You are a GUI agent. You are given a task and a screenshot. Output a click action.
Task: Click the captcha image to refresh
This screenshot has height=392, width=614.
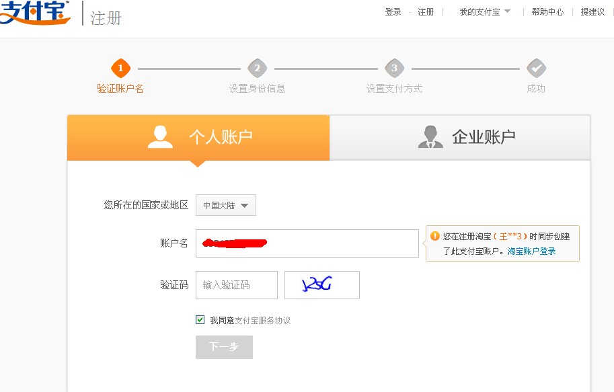[322, 285]
